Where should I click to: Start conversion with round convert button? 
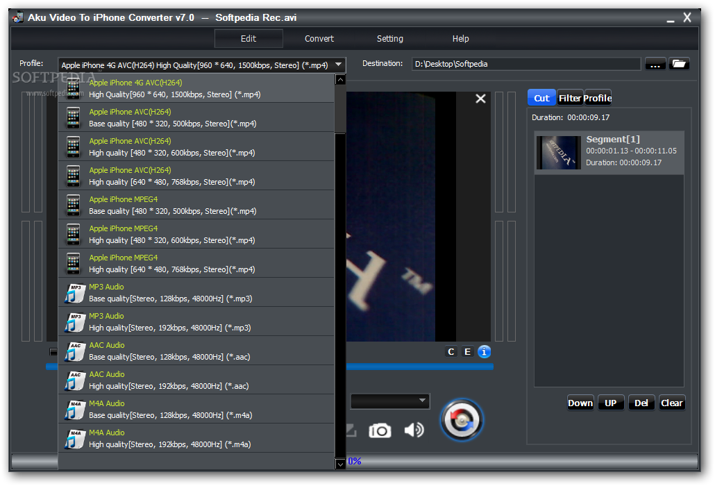point(462,420)
